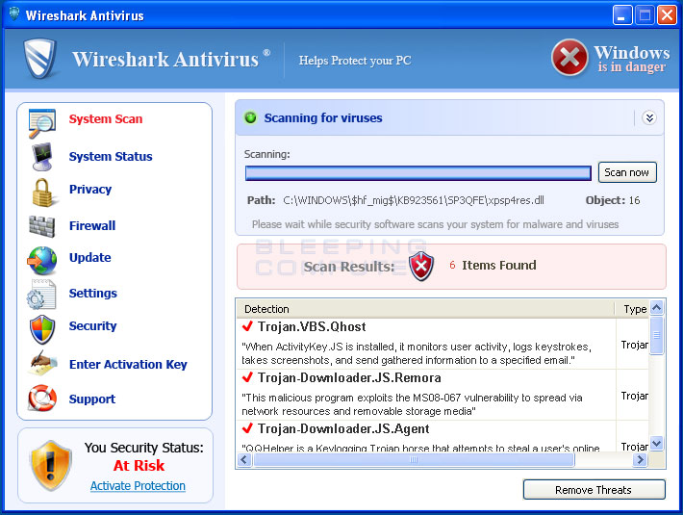Close the Wireshark Antivirus window

(x=667, y=15)
